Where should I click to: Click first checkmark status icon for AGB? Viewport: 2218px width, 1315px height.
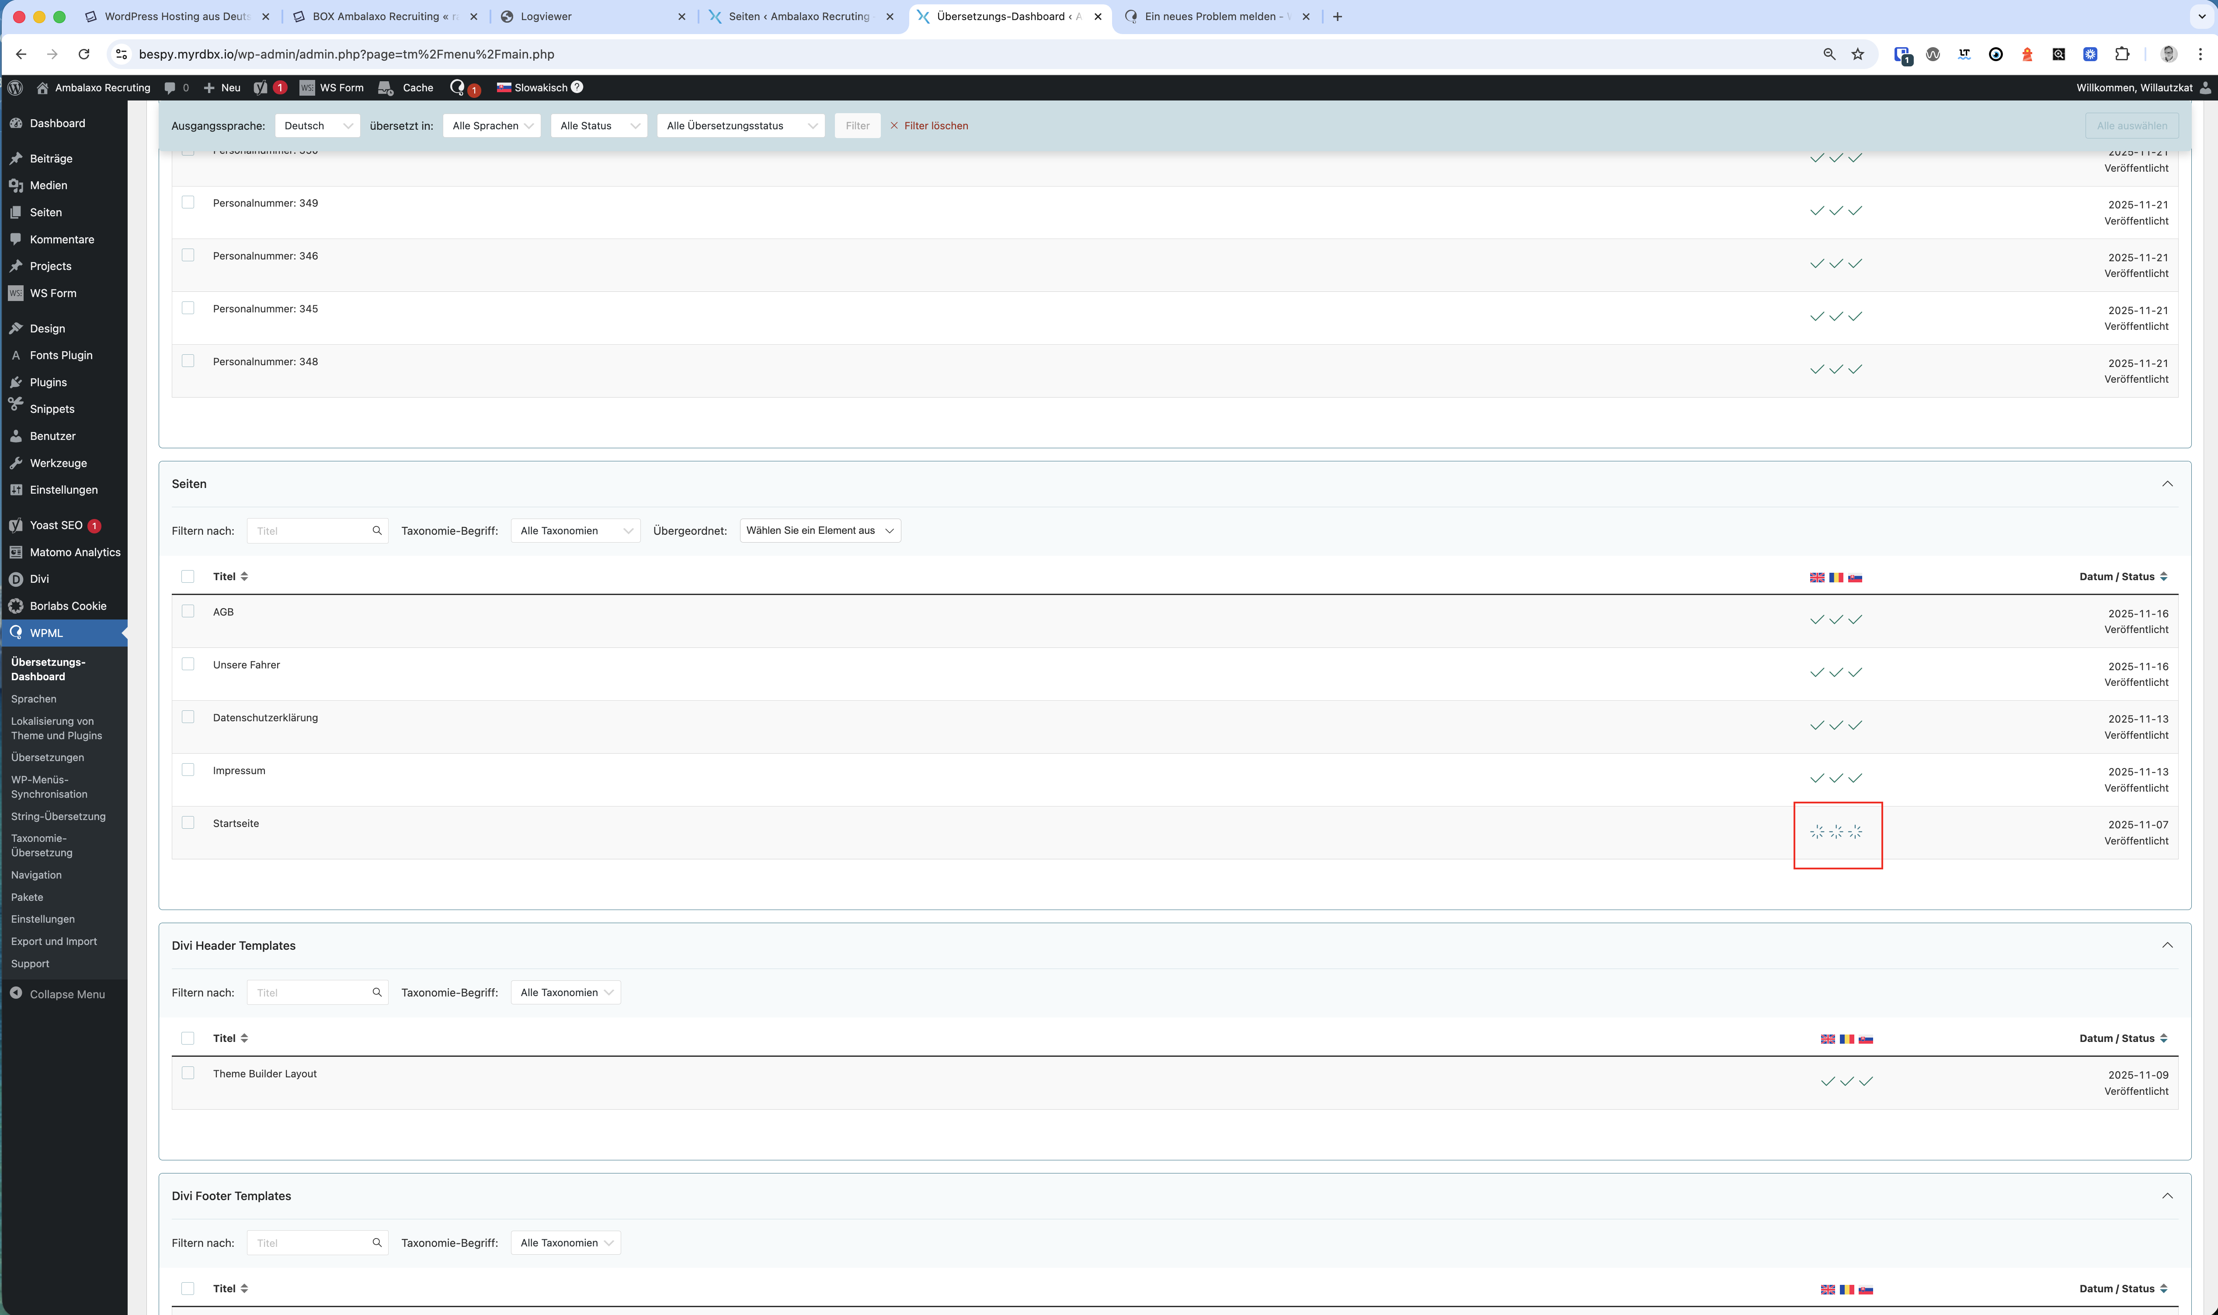(x=1816, y=619)
